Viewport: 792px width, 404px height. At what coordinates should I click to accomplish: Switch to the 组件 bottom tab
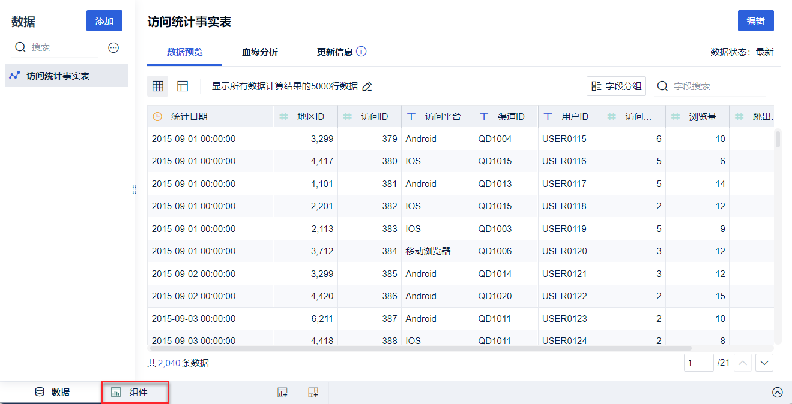point(135,393)
